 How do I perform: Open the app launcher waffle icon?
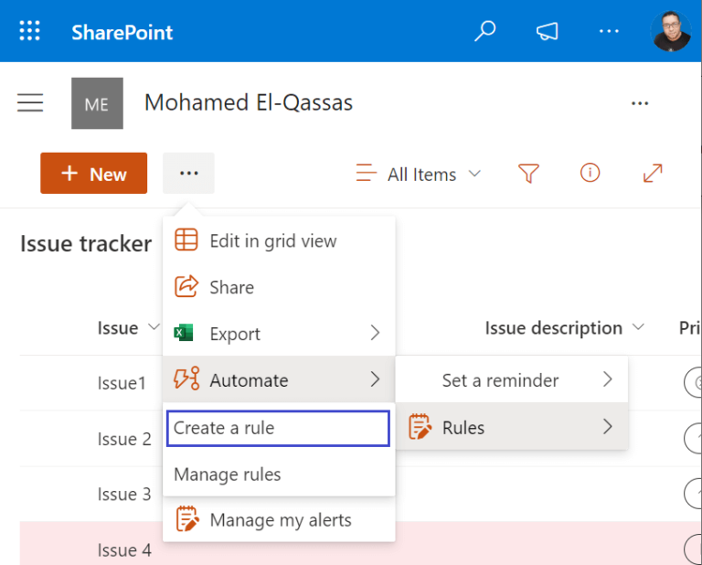30,32
